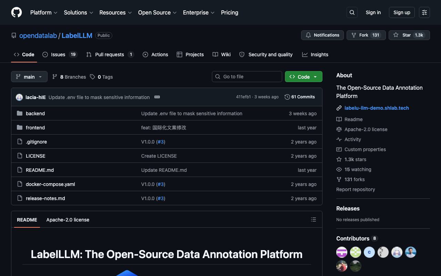View the 61 Commits history link
441x276 pixels.
click(300, 97)
